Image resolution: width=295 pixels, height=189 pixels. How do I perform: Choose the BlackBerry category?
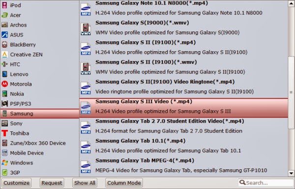(x=39, y=45)
